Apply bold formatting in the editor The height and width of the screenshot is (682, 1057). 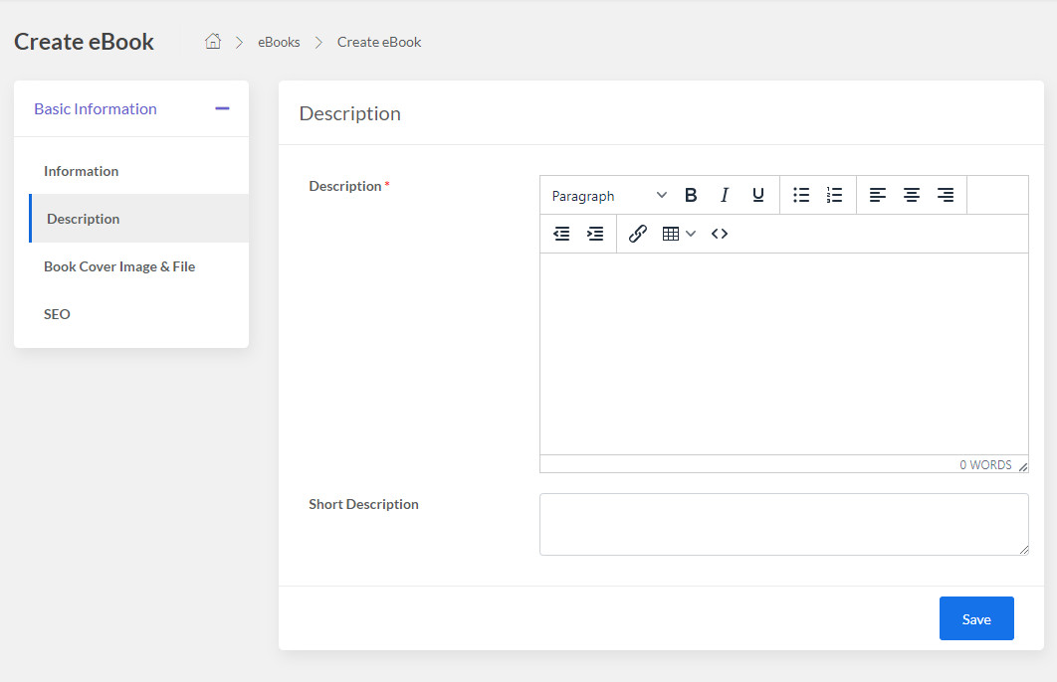(691, 195)
